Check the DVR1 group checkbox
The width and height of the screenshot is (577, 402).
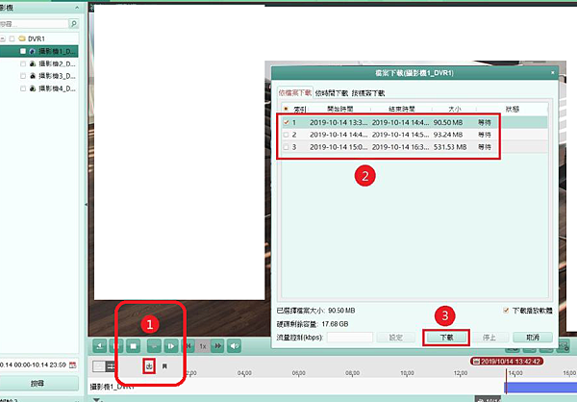[12, 38]
